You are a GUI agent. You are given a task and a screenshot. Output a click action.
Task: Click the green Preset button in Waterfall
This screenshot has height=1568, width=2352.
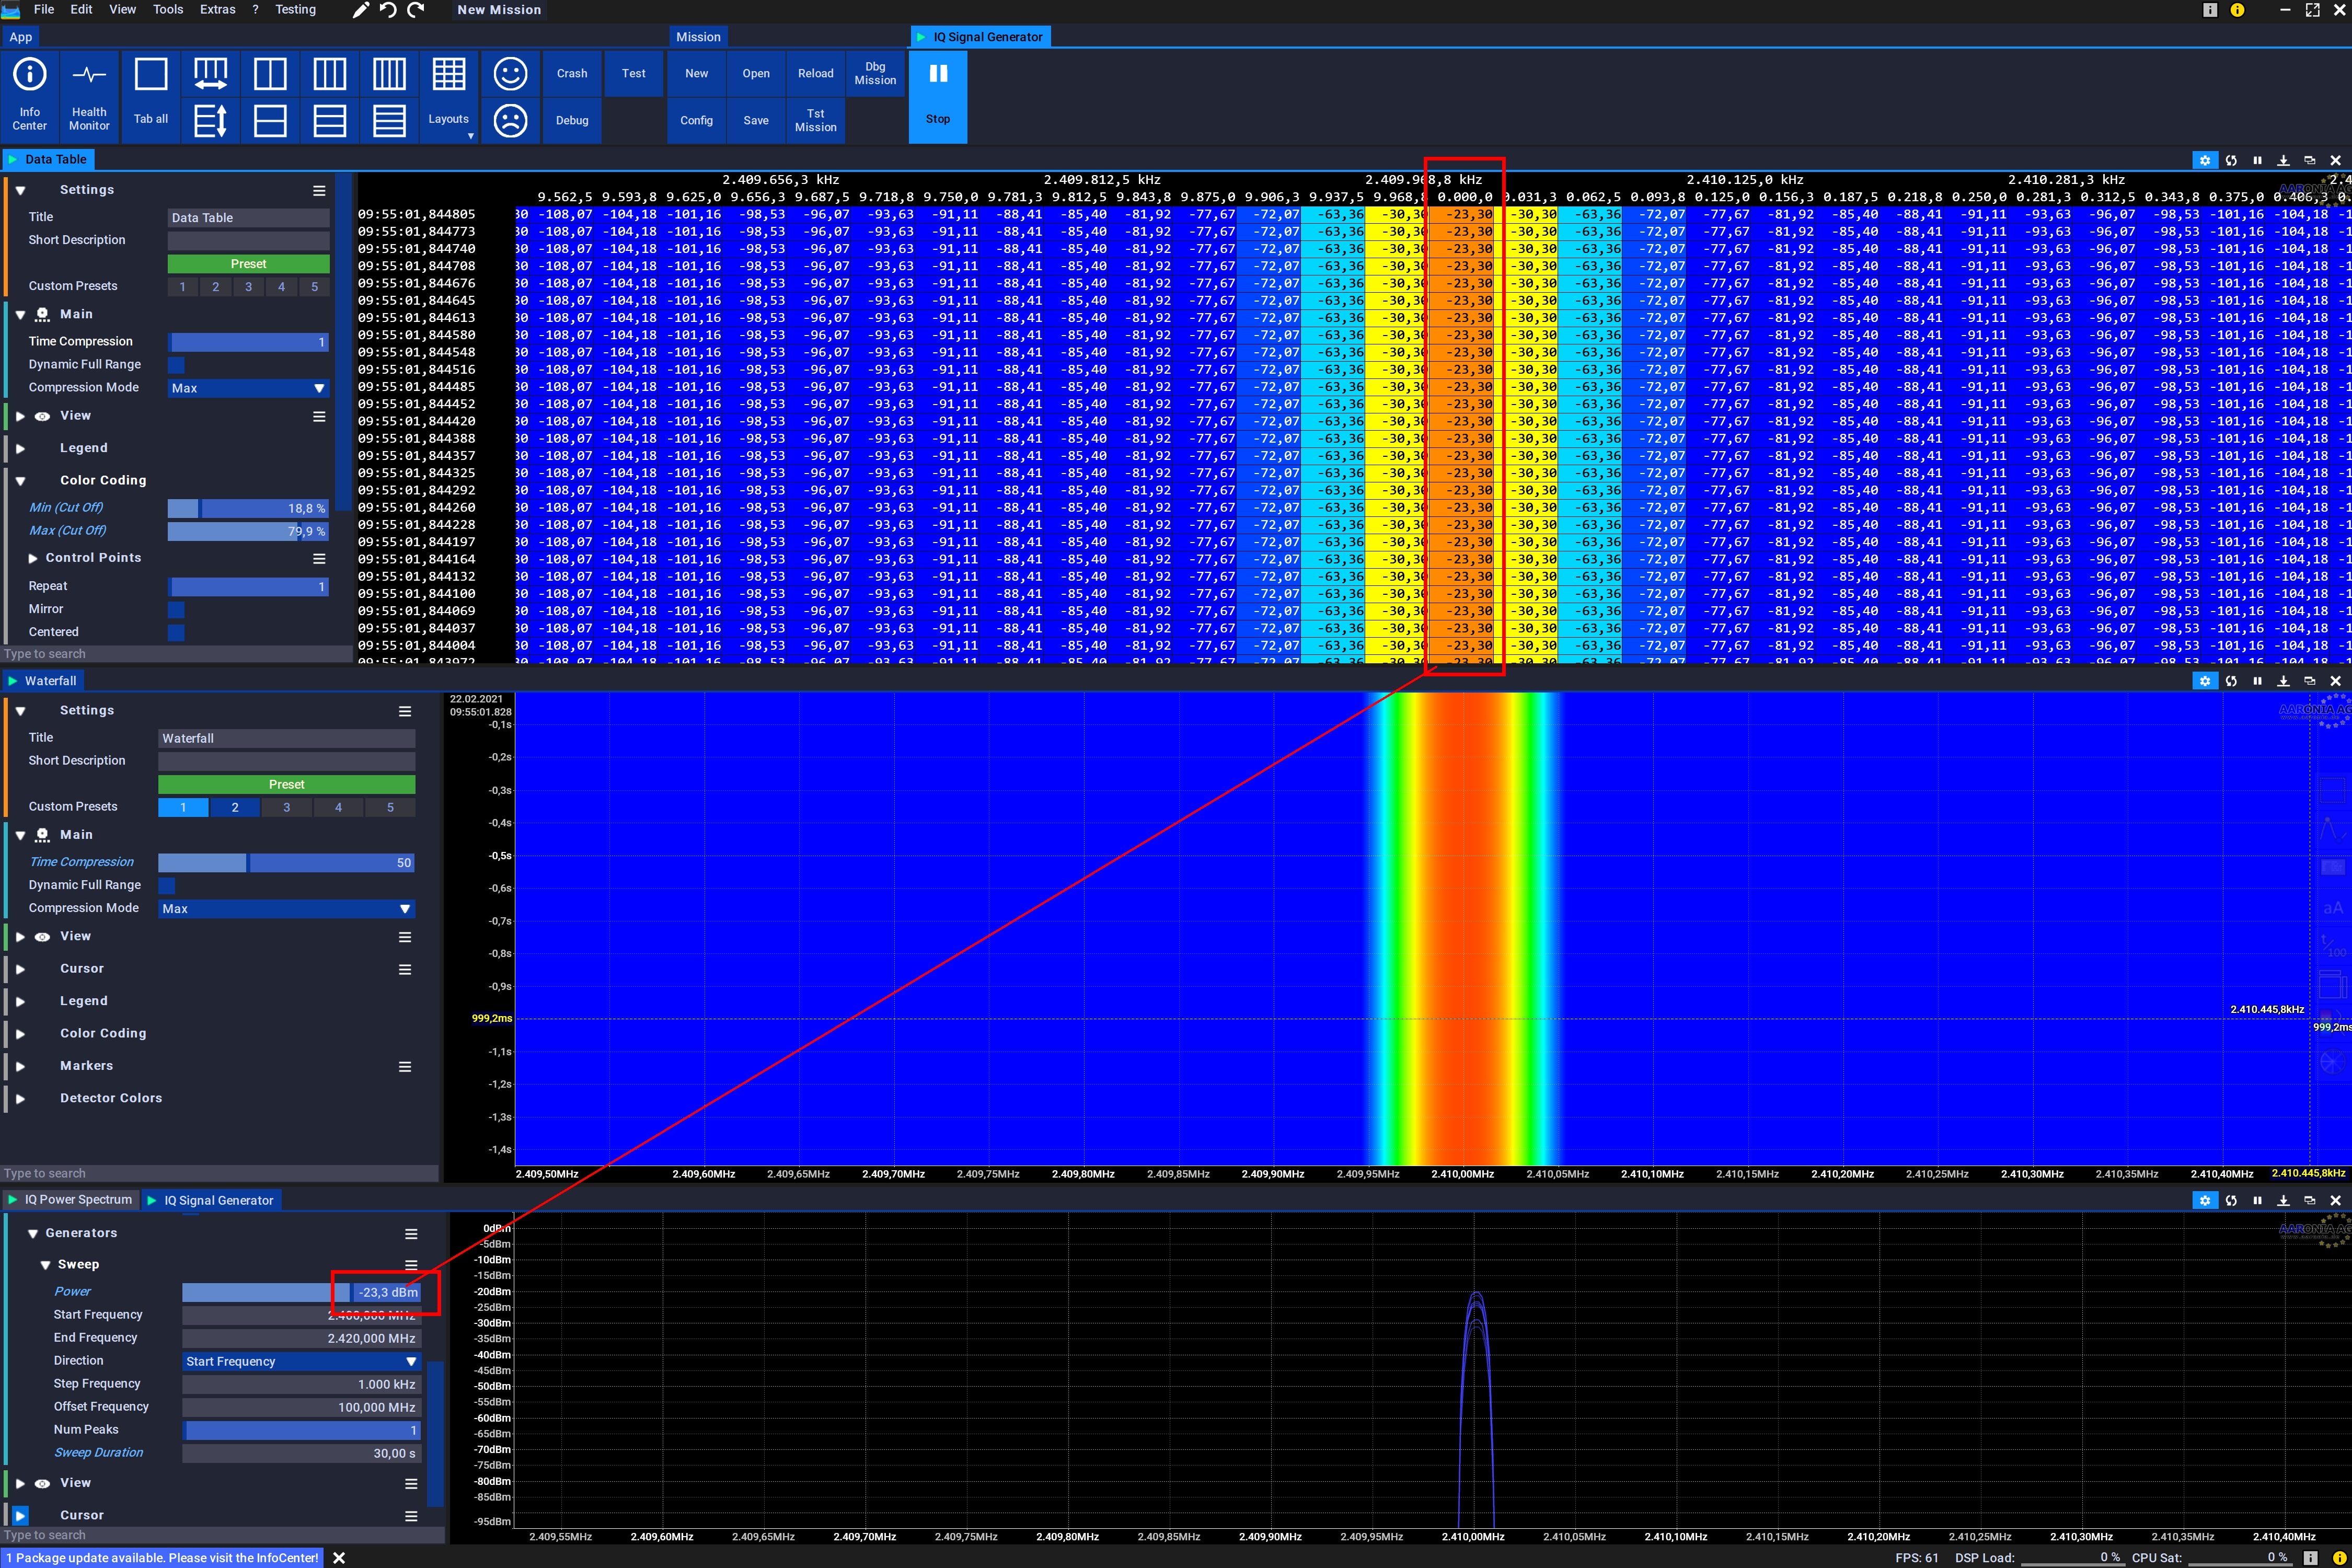(286, 785)
